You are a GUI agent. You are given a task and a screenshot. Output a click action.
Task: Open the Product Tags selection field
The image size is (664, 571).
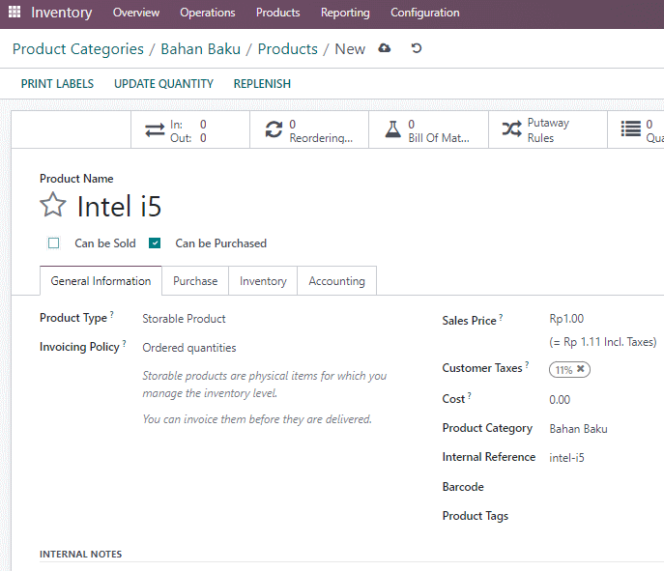(606, 516)
